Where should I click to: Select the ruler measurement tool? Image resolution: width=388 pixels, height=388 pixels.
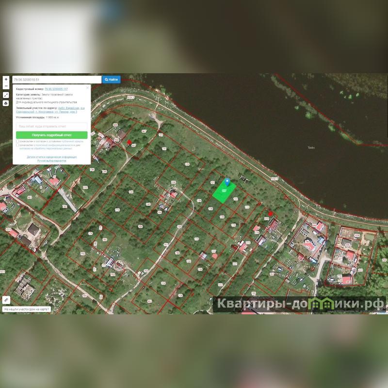tap(6, 300)
